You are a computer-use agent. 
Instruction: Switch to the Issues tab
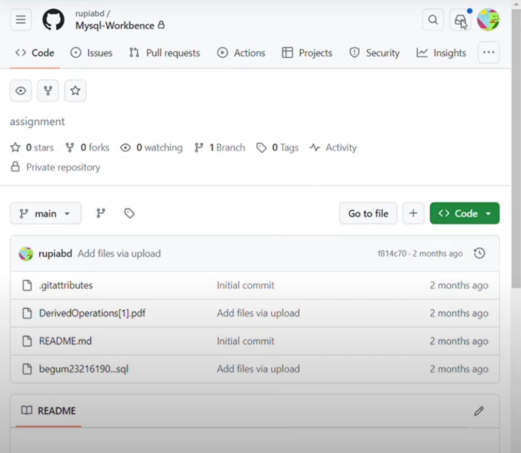click(x=91, y=53)
